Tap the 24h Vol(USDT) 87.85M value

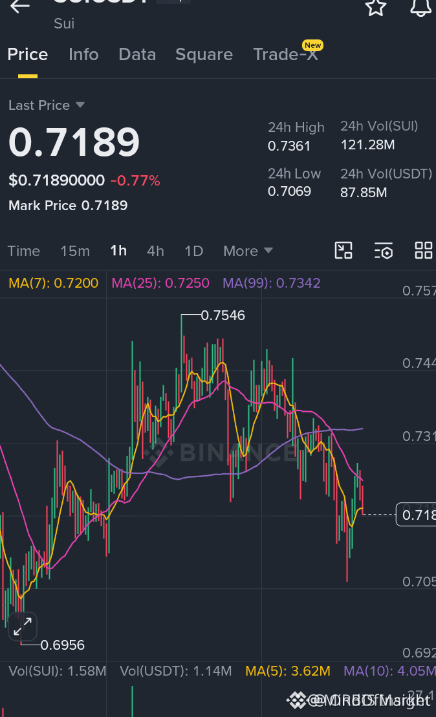[x=364, y=193]
